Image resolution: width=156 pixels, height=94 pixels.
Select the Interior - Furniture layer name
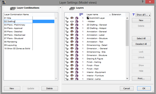(x=95, y=76)
